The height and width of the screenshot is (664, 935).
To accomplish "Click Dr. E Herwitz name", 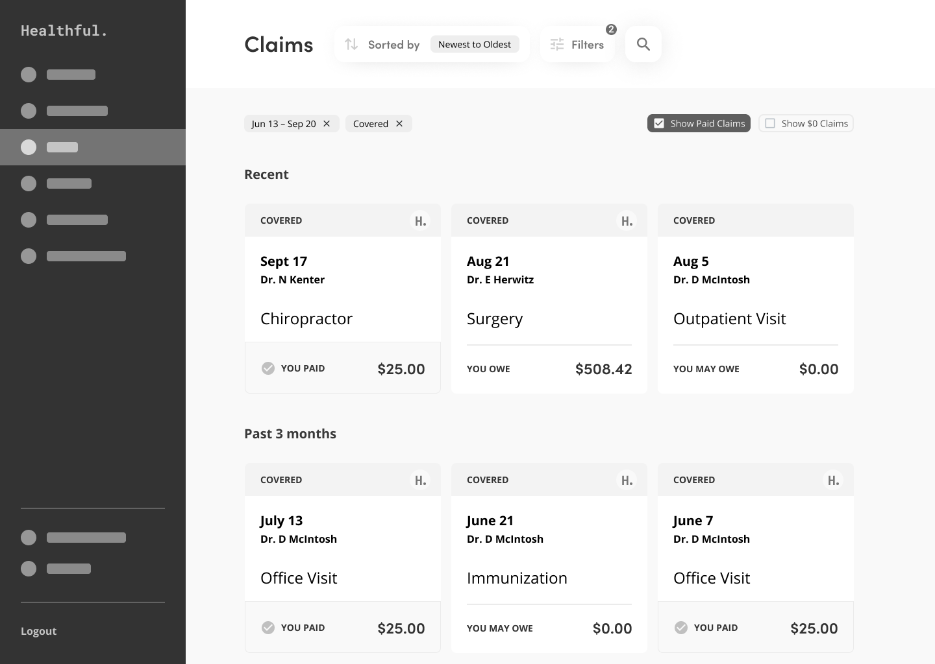I will (500, 279).
